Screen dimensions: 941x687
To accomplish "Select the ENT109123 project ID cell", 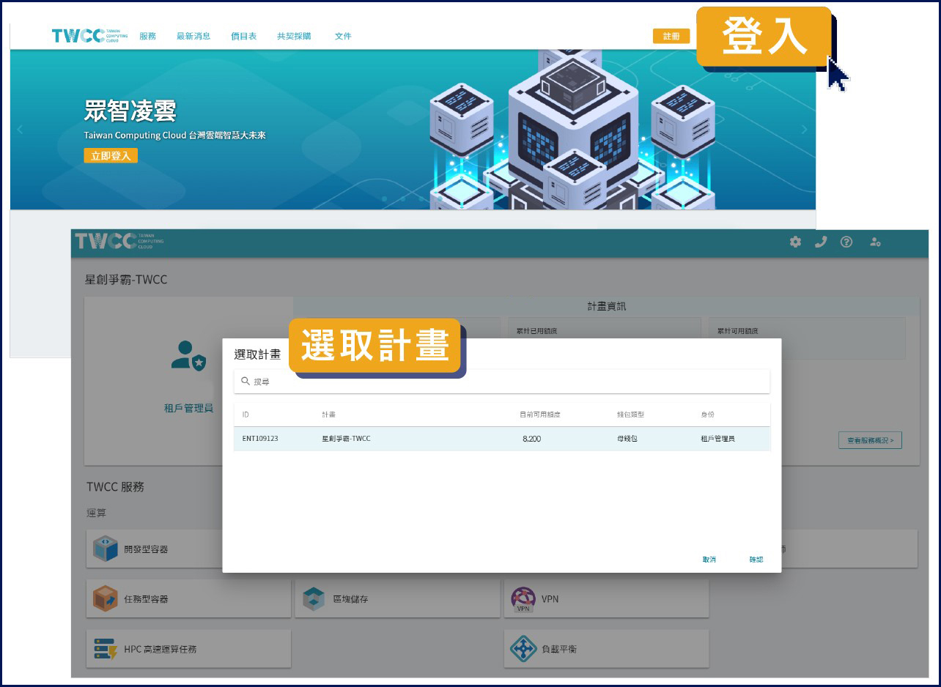I will (260, 439).
